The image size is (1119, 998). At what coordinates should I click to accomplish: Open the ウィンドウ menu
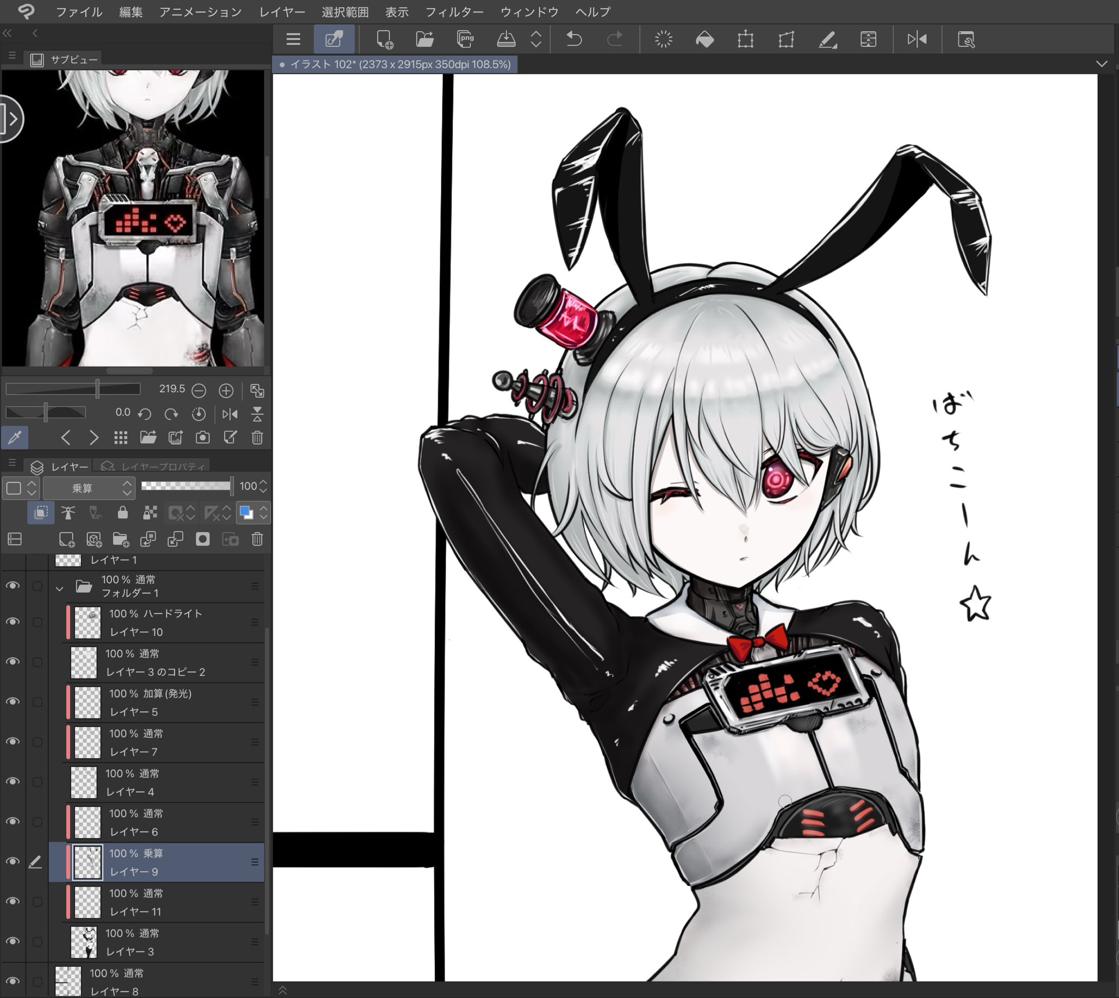click(529, 11)
